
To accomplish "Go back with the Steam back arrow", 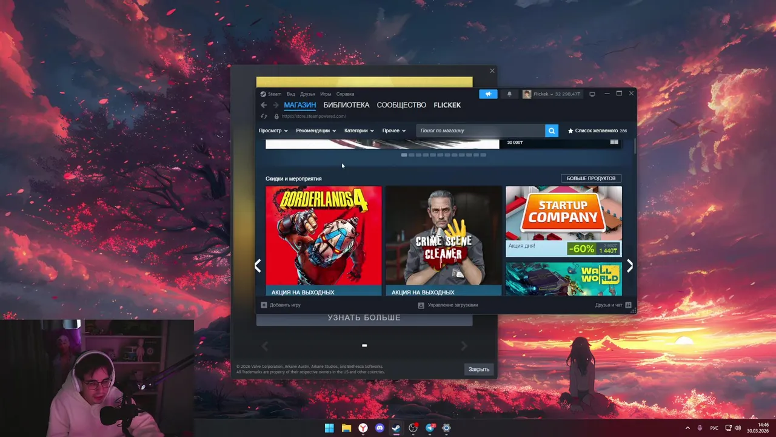I will (264, 105).
